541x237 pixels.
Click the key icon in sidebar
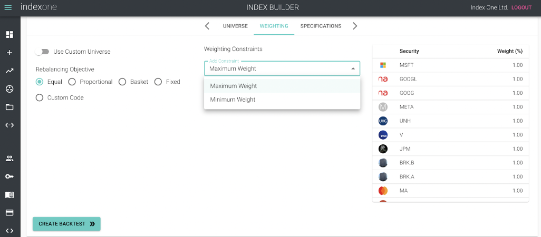click(x=9, y=176)
